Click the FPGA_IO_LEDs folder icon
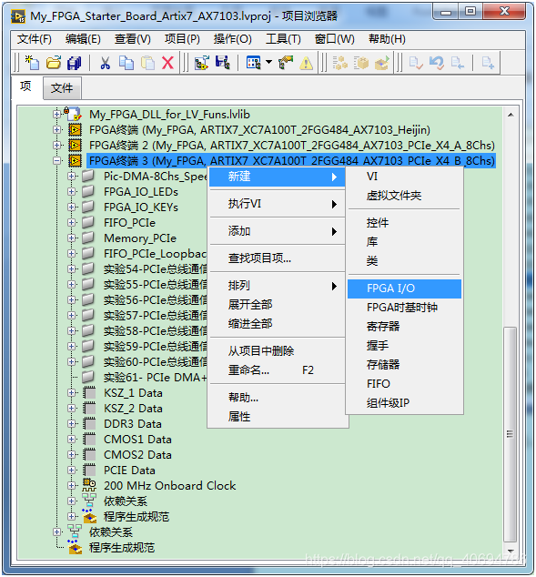Screen dimensions: 536x577 click(88, 191)
